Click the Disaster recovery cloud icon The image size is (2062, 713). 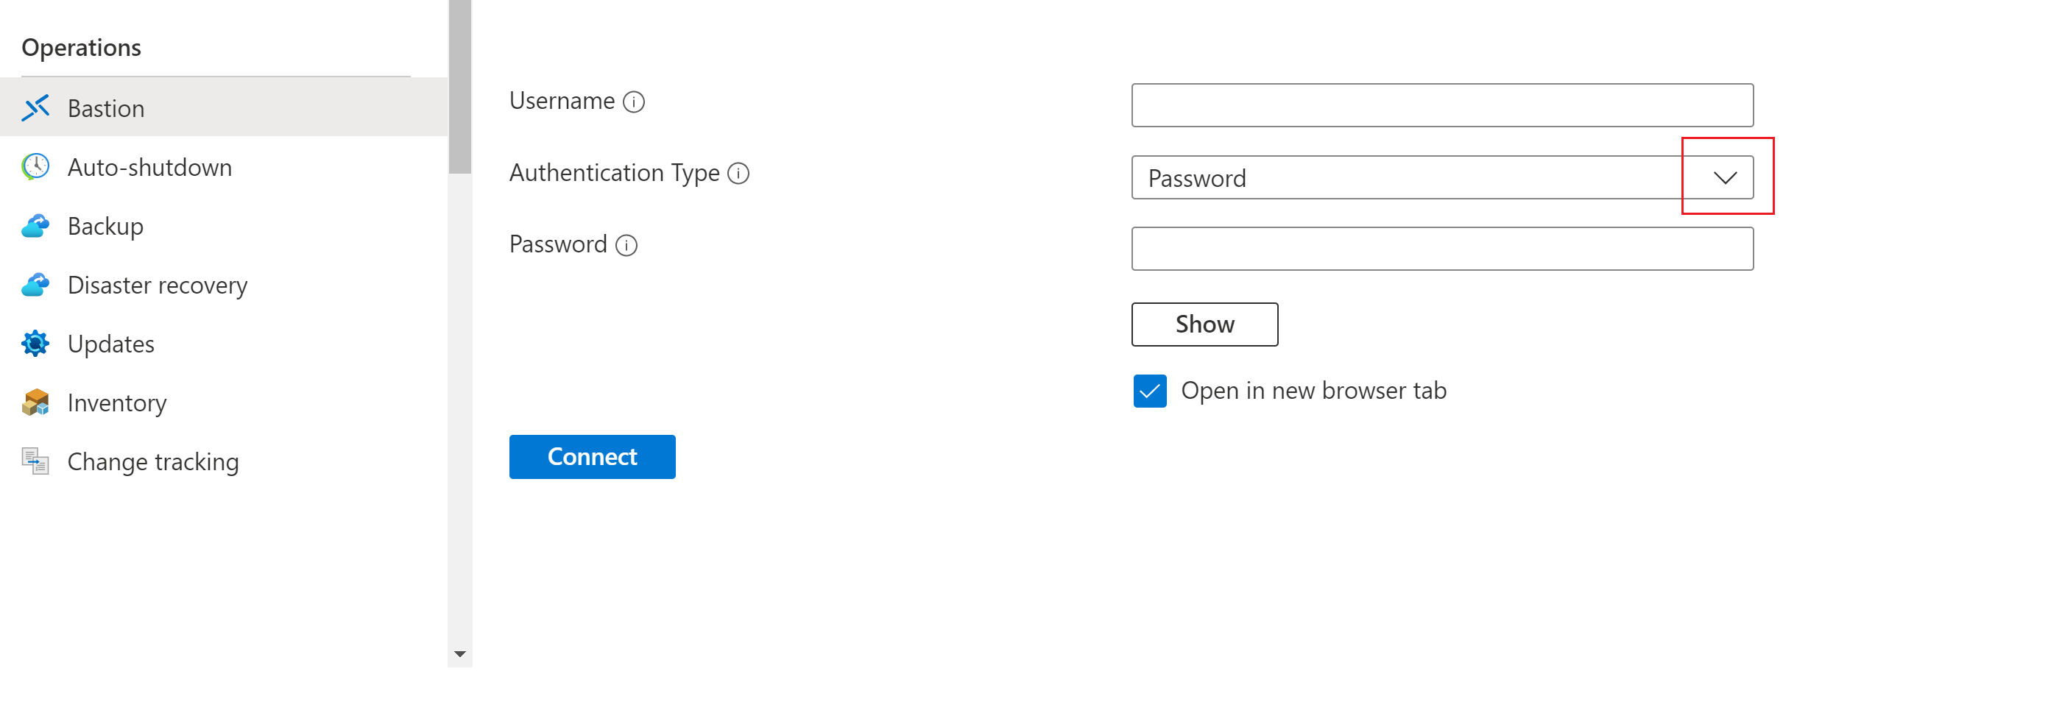point(35,285)
